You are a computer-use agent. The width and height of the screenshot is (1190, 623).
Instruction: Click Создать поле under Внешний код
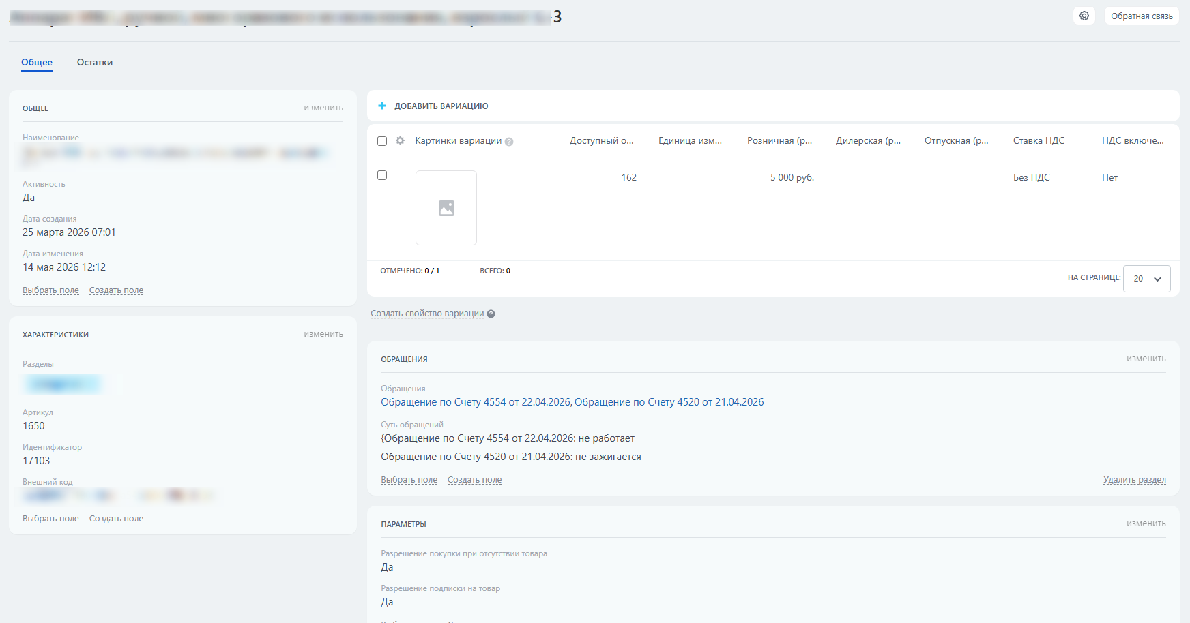(x=116, y=519)
